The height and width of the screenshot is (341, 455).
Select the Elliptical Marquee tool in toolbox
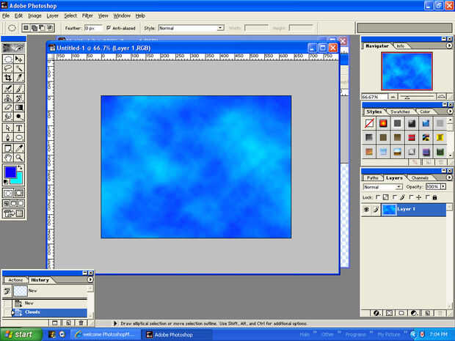point(8,59)
